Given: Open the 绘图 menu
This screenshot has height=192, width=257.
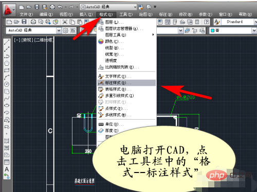Looking at the screenshot, I should tap(145, 14).
